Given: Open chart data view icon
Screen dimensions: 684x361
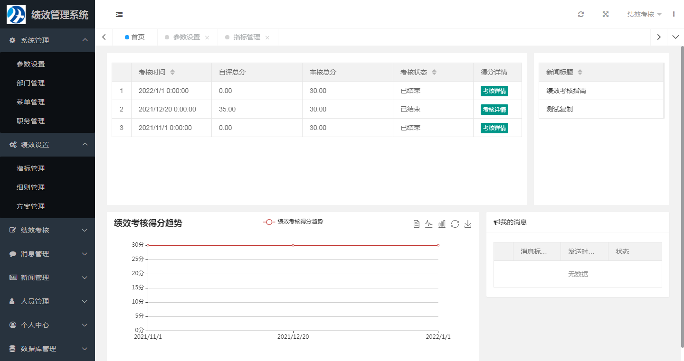Looking at the screenshot, I should [x=417, y=224].
